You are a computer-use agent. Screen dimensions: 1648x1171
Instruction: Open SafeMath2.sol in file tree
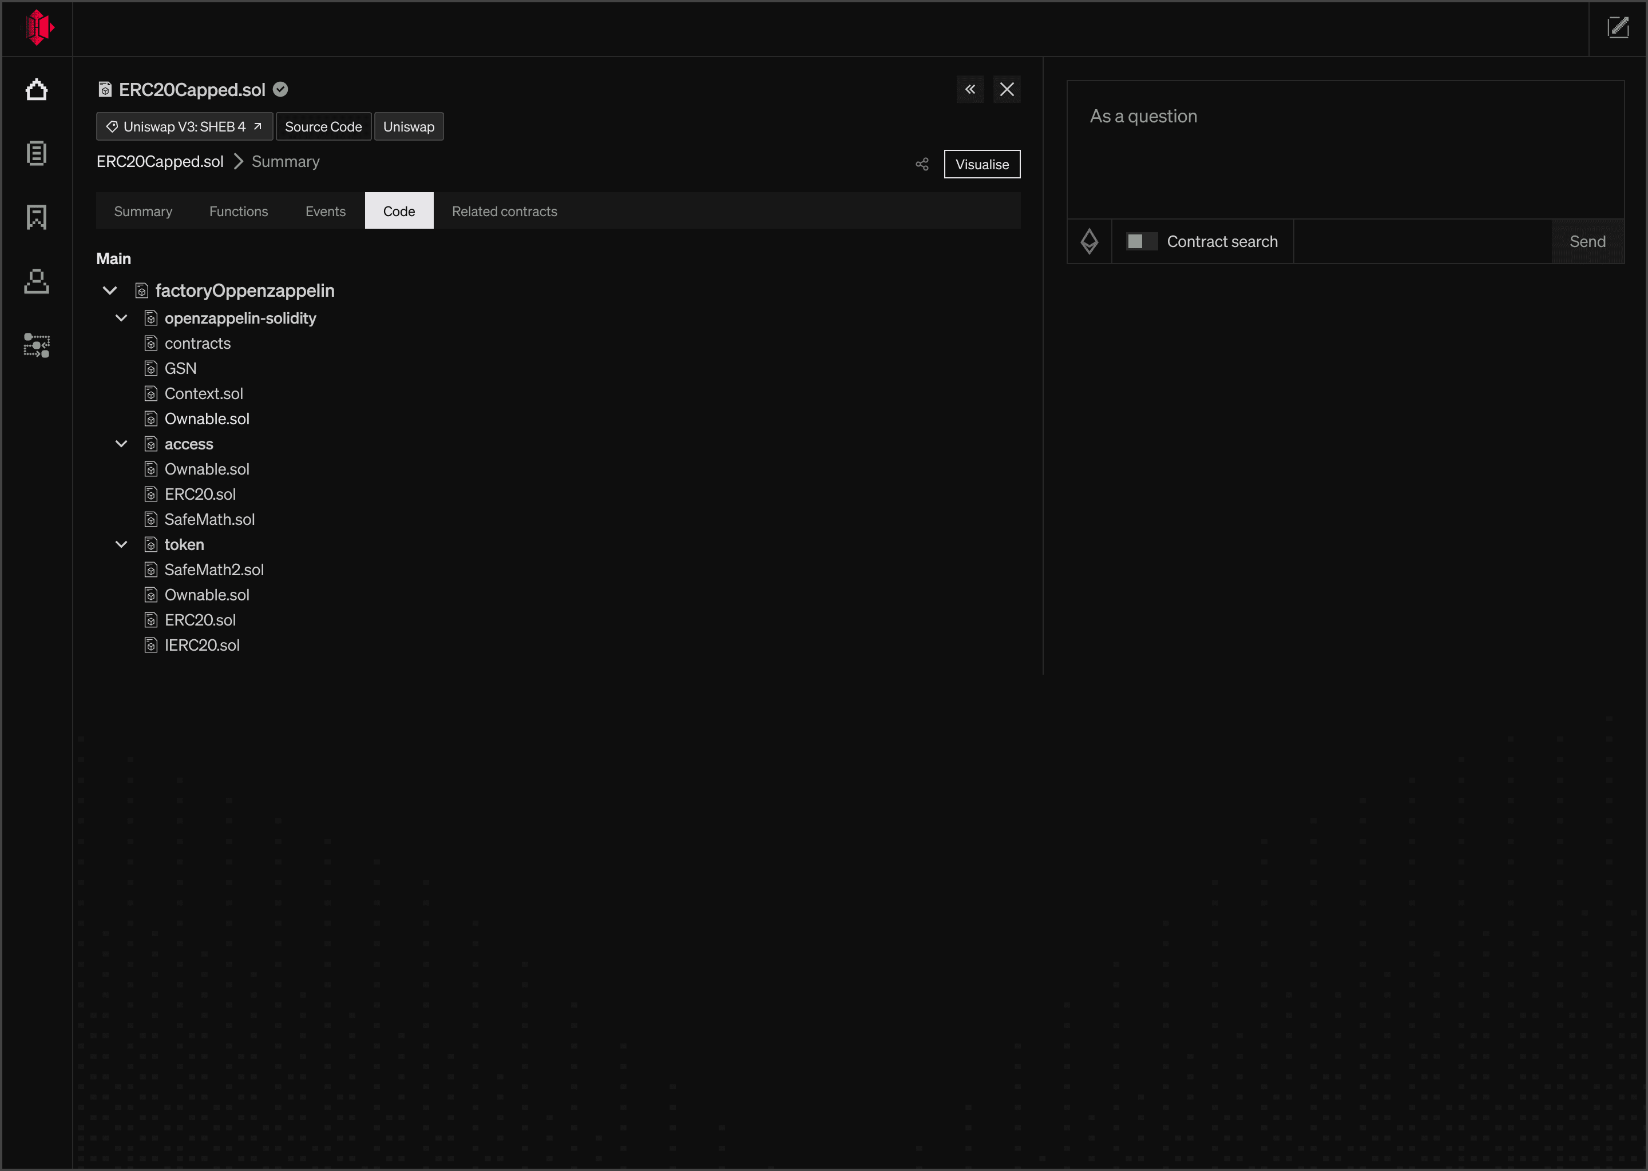pos(213,569)
